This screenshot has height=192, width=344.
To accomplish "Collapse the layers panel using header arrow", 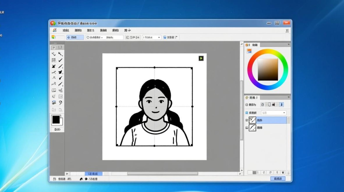I will [289, 98].
